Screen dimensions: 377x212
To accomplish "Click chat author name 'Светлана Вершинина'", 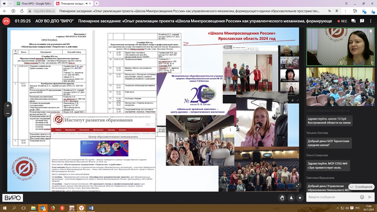I will 320,178.
